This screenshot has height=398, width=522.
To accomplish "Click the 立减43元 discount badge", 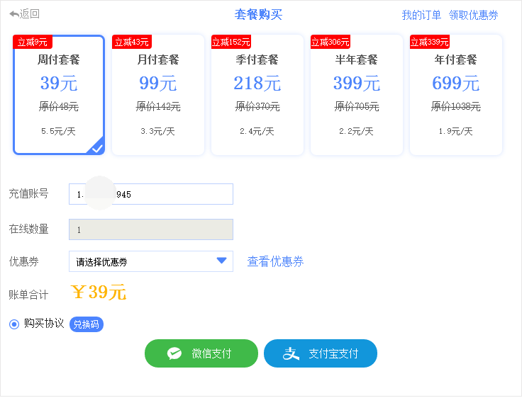I will pyautogui.click(x=132, y=42).
